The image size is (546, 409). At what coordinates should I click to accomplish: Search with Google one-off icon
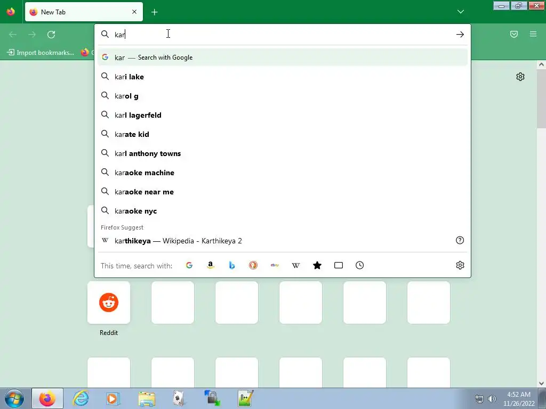pos(189,265)
